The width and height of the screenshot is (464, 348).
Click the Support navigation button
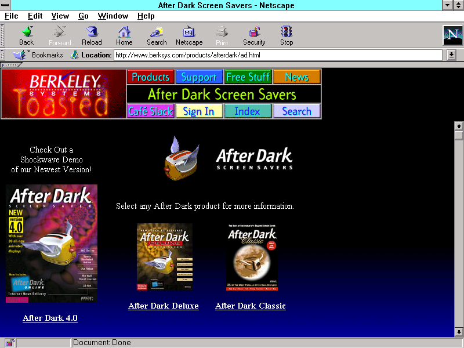pos(199,77)
